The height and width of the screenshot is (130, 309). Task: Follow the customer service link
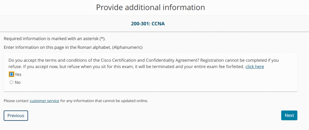click(44, 101)
